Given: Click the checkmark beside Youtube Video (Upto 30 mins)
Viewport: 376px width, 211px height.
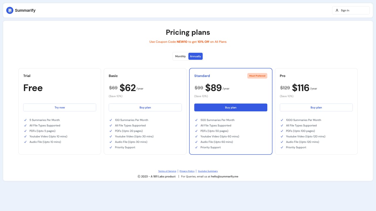Looking at the screenshot, I should [111, 137].
